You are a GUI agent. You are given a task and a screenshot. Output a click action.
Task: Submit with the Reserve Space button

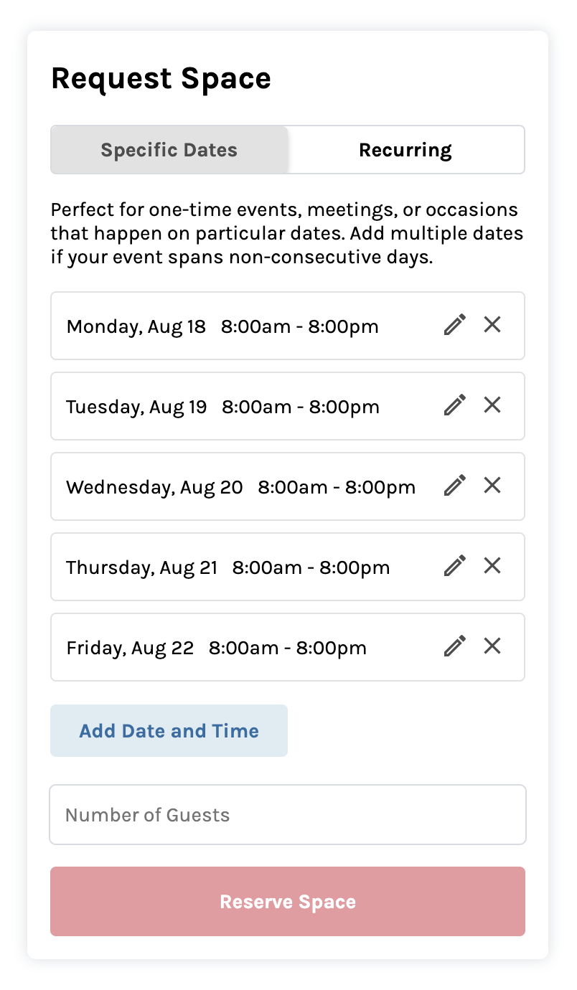tap(288, 901)
